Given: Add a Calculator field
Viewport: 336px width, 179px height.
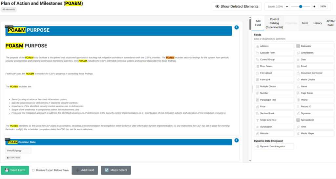Looking at the screenshot, I should click(x=314, y=46).
